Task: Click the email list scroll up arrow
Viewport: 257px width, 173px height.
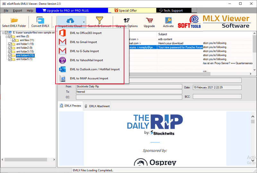Action: [254, 33]
